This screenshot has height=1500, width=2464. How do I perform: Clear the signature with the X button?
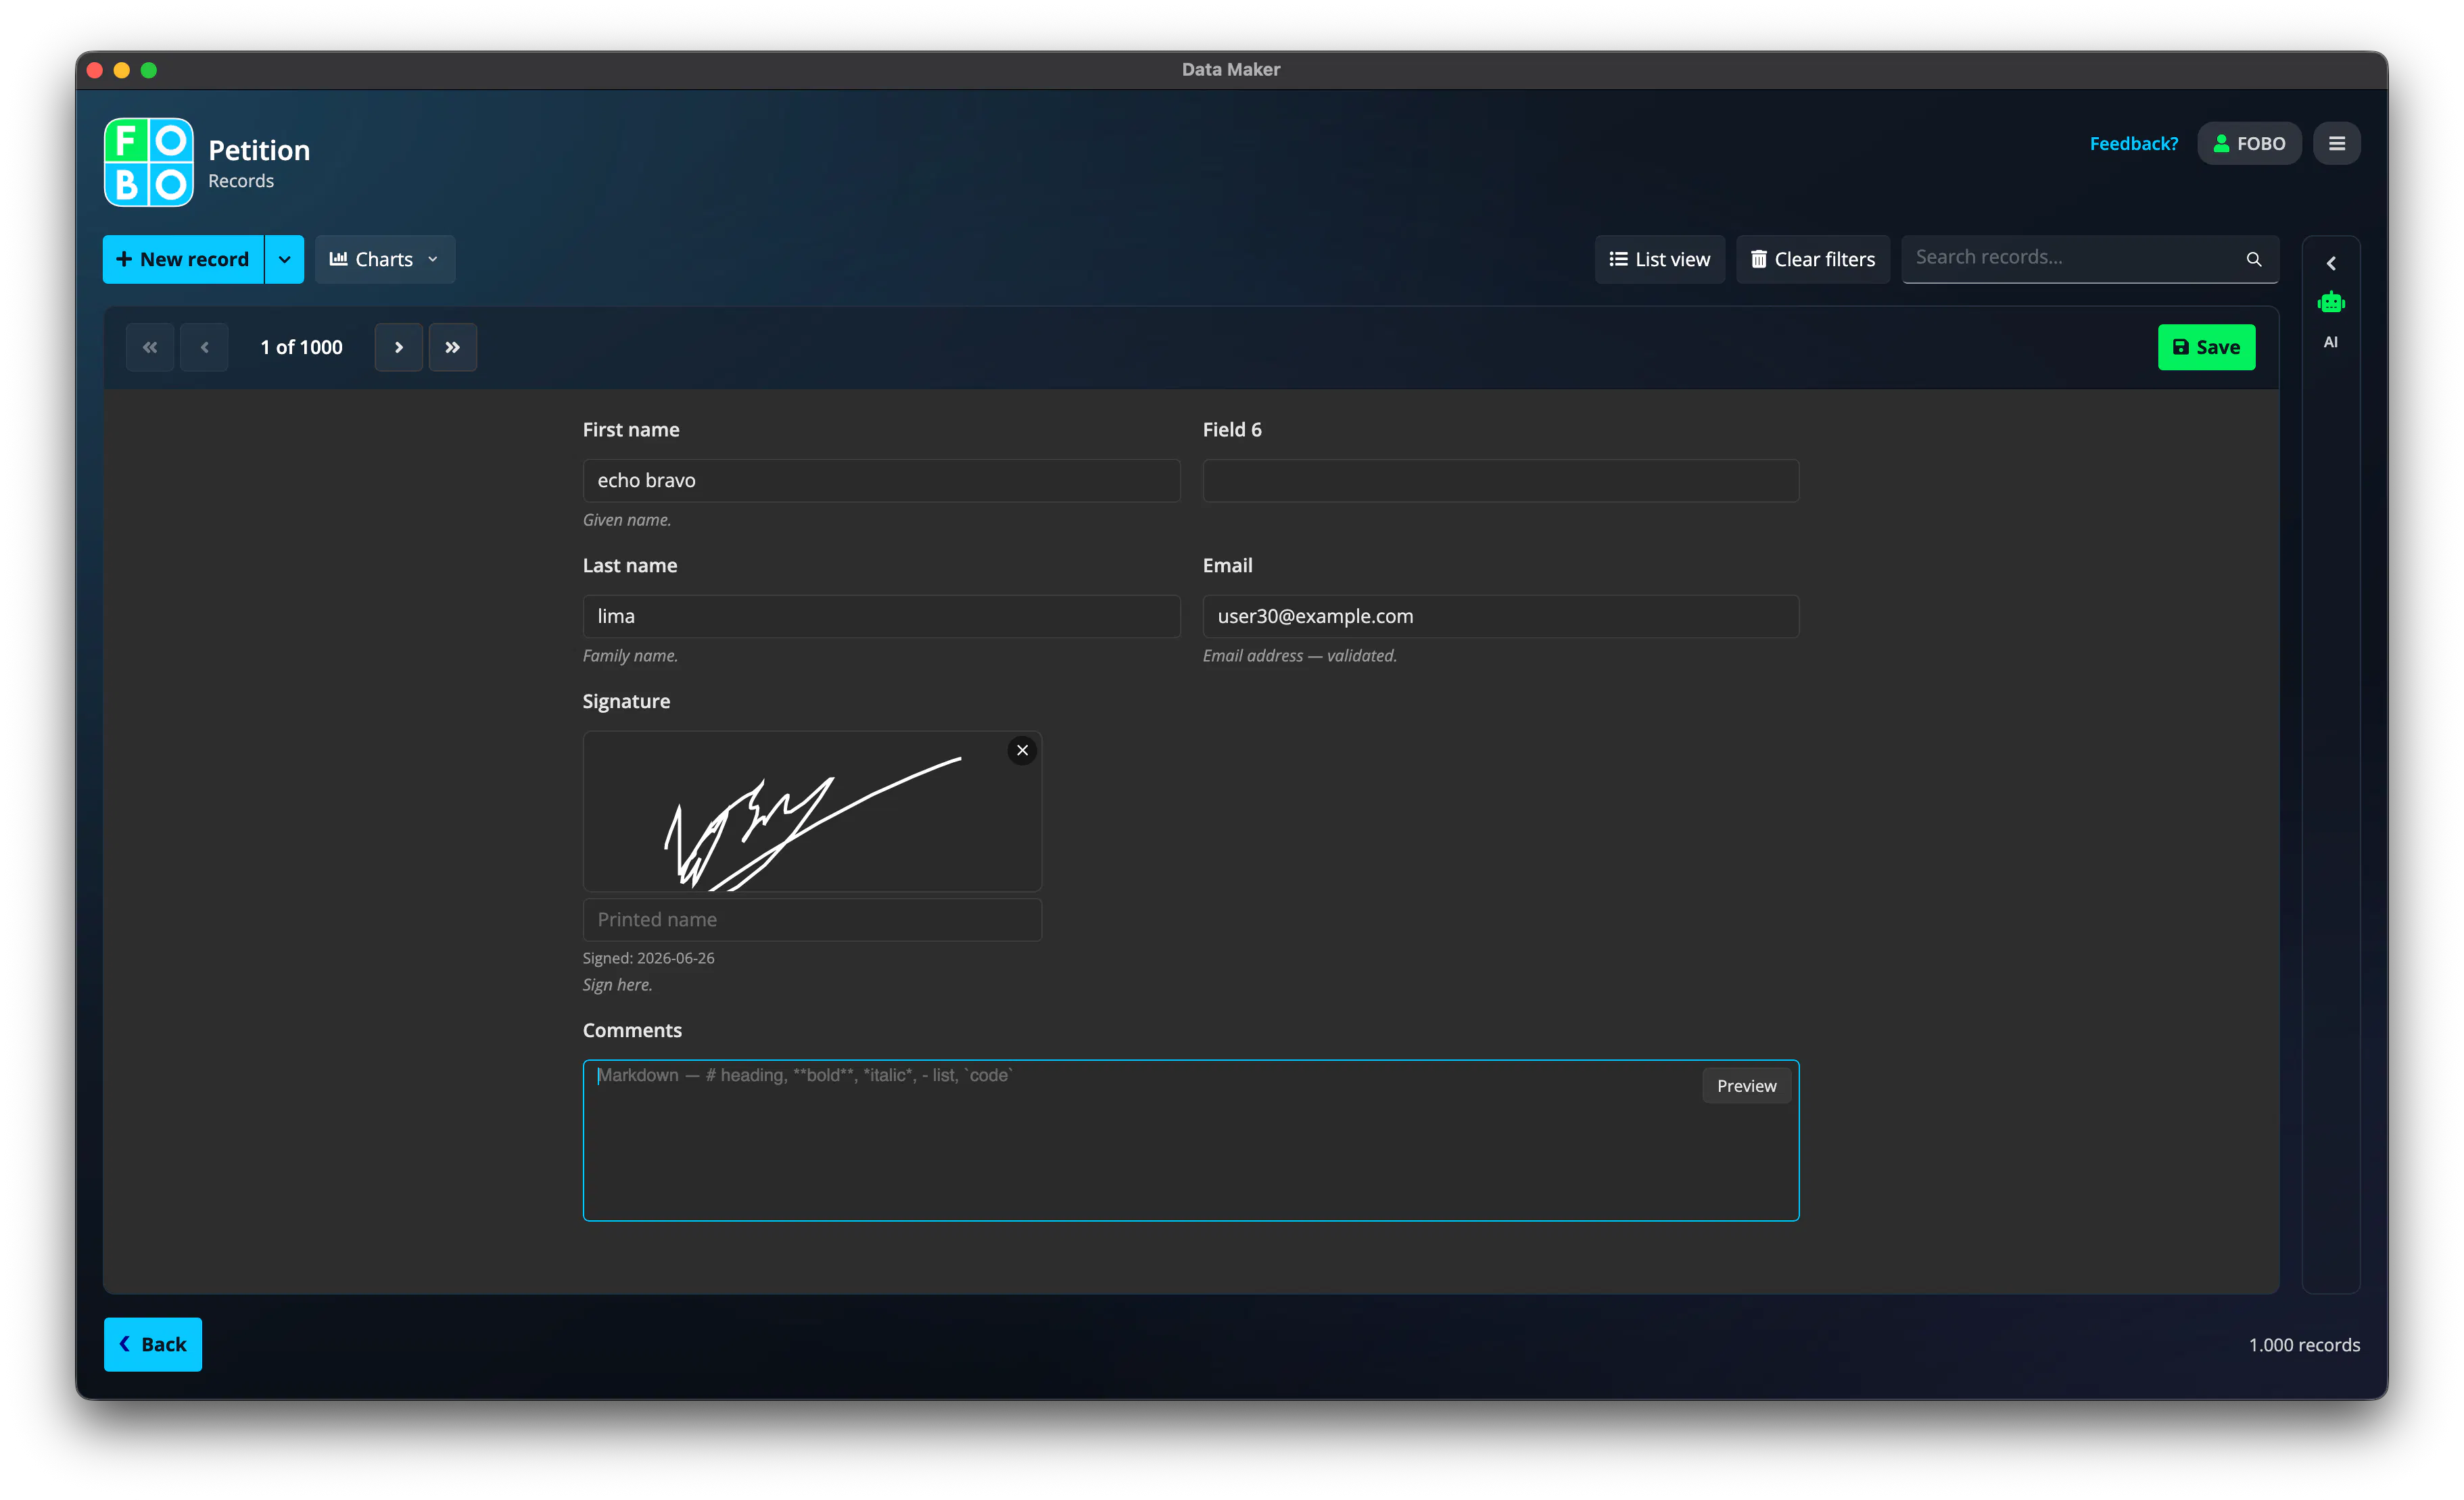pyautogui.click(x=1022, y=751)
